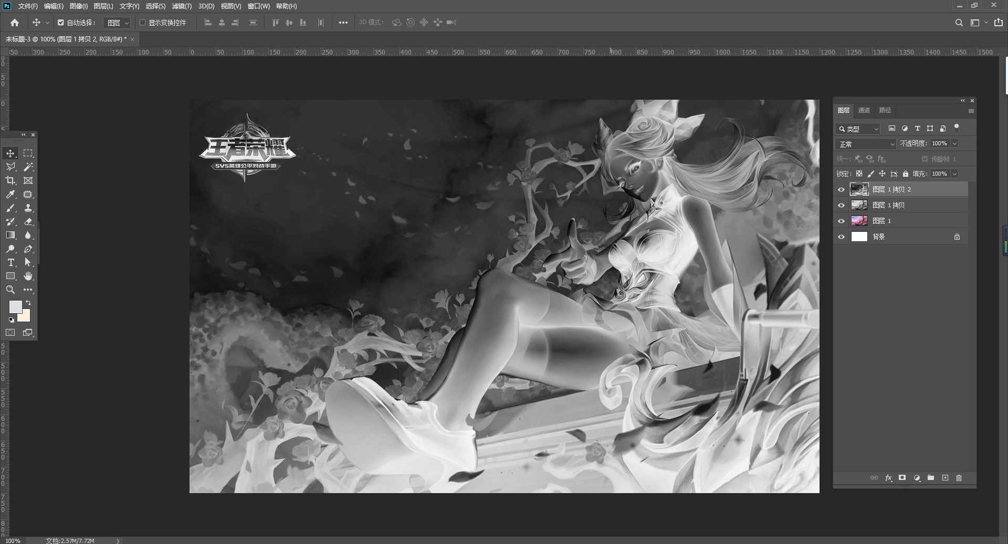Image resolution: width=1008 pixels, height=544 pixels.
Task: Change the screen mode
Action: tap(28, 332)
